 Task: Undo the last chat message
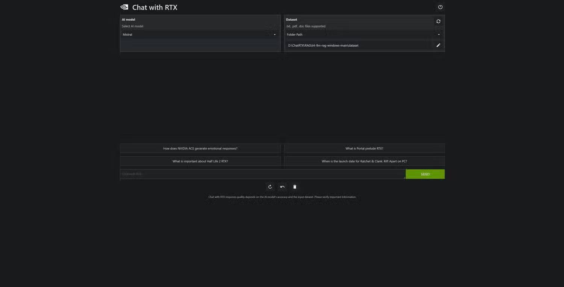[x=282, y=187]
